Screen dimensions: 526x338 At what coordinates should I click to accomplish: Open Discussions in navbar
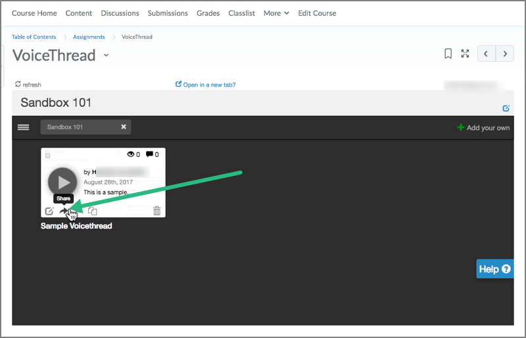[120, 13]
